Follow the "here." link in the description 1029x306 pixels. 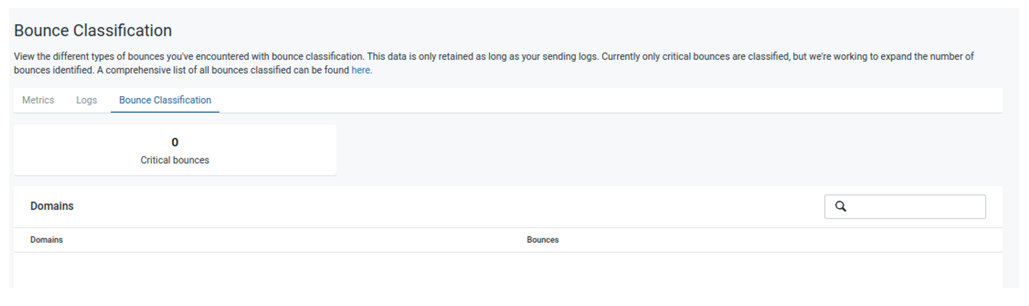pyautogui.click(x=362, y=70)
